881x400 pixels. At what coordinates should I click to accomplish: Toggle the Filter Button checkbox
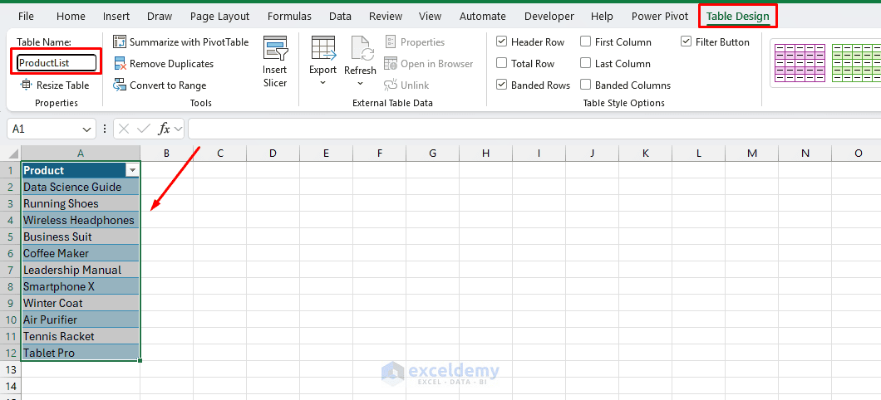click(686, 42)
